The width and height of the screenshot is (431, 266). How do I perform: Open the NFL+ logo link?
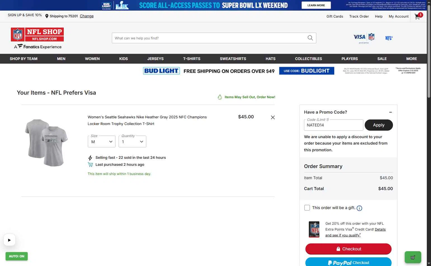(389, 38)
